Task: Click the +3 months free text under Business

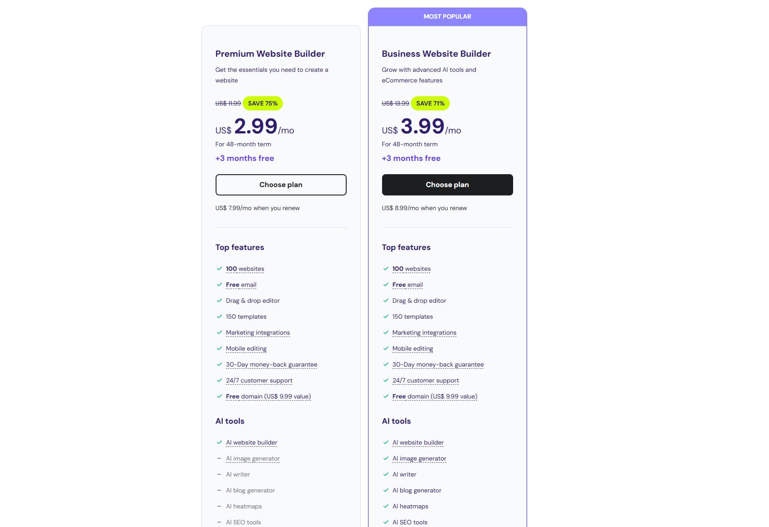Action: pos(411,158)
